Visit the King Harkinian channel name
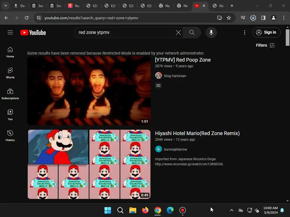Image resolution: width=290 pixels, height=217 pixels. (x=175, y=76)
